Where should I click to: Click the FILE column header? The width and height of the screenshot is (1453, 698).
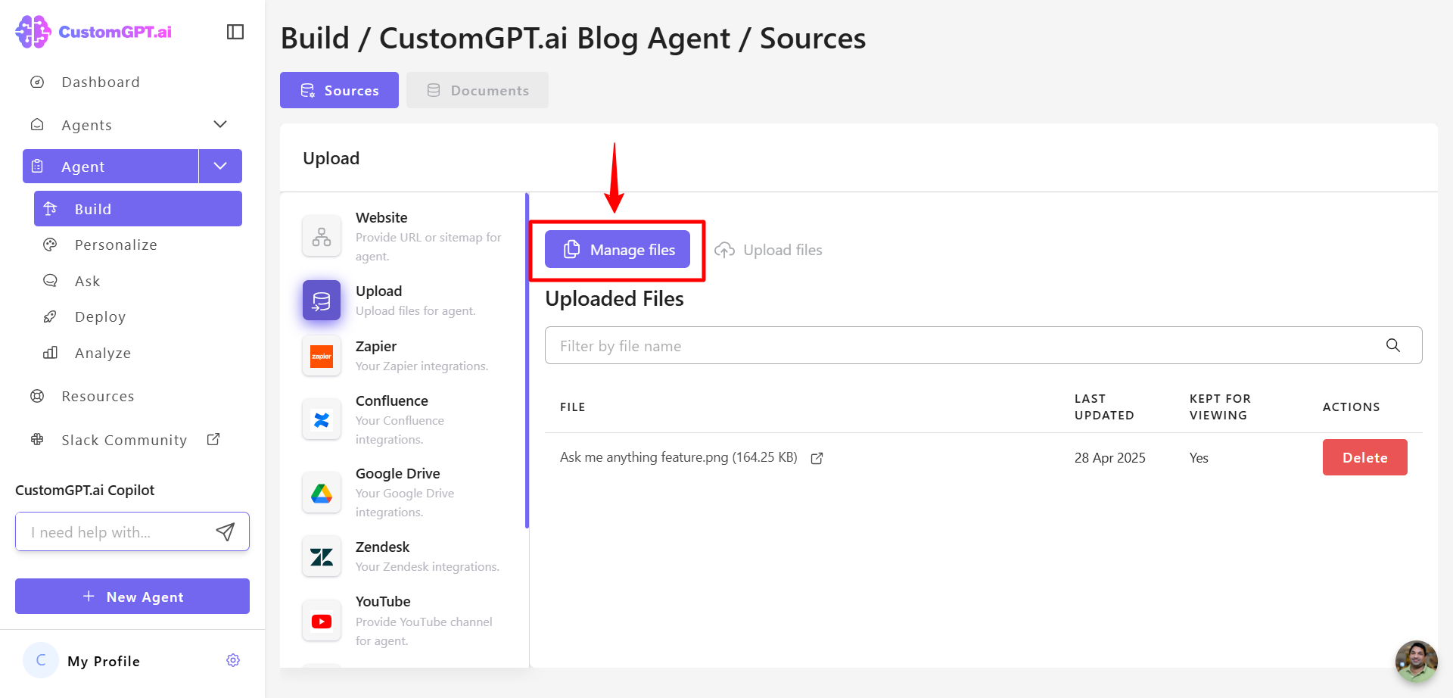[572, 407]
